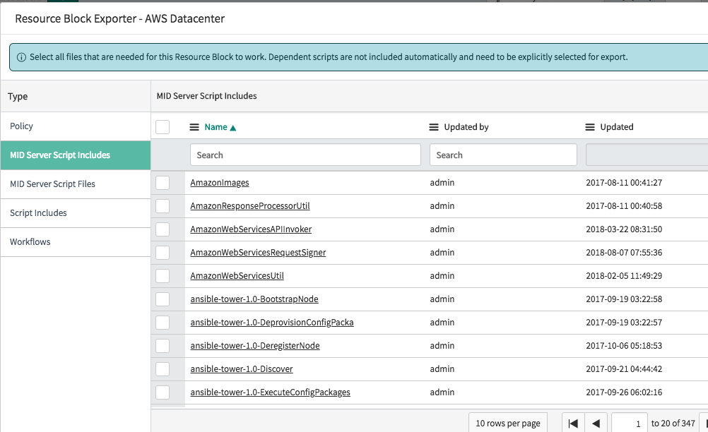Open the ansible-tower-1.0-DeregisterNode link
Image resolution: width=708 pixels, height=432 pixels.
pos(254,346)
